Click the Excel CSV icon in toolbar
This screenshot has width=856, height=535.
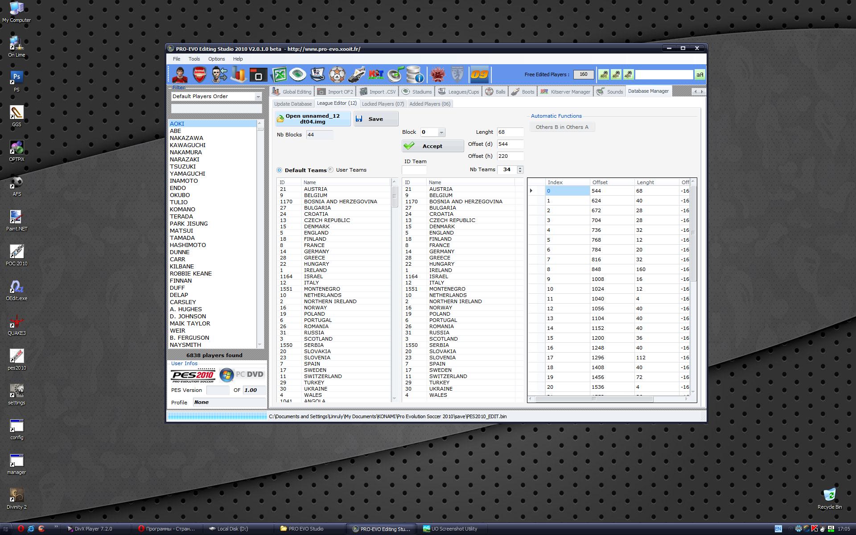pyautogui.click(x=279, y=74)
